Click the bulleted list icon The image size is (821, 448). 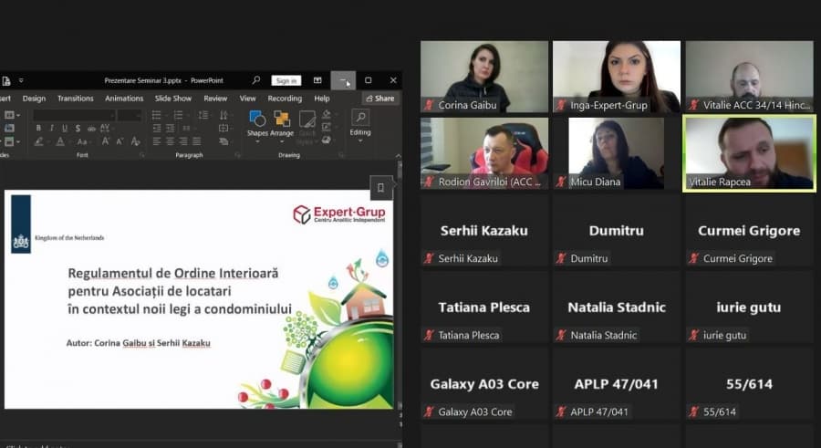[156, 115]
